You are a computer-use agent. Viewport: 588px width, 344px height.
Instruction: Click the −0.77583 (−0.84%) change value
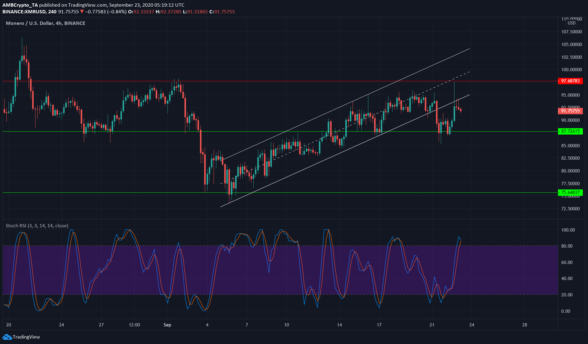(x=106, y=12)
